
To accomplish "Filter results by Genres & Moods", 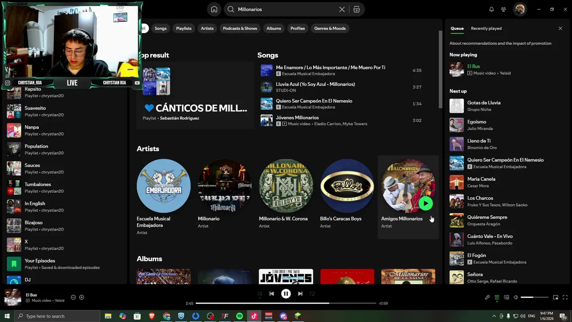I will pyautogui.click(x=330, y=28).
